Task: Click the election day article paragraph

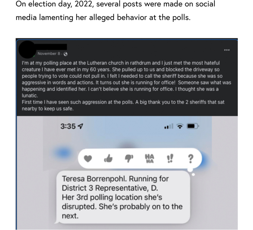Action: 115,11
